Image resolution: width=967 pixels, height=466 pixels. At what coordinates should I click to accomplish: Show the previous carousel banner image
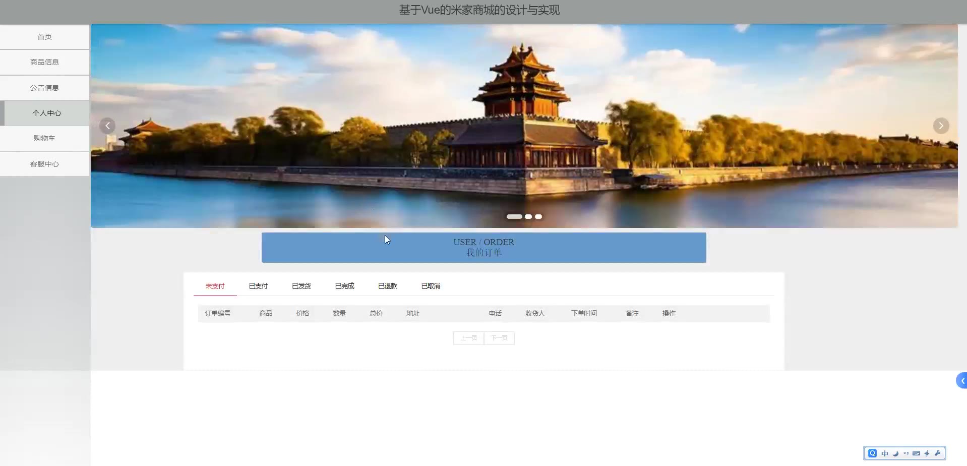pos(107,126)
